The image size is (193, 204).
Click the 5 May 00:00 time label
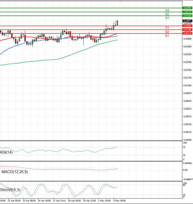click(119, 200)
